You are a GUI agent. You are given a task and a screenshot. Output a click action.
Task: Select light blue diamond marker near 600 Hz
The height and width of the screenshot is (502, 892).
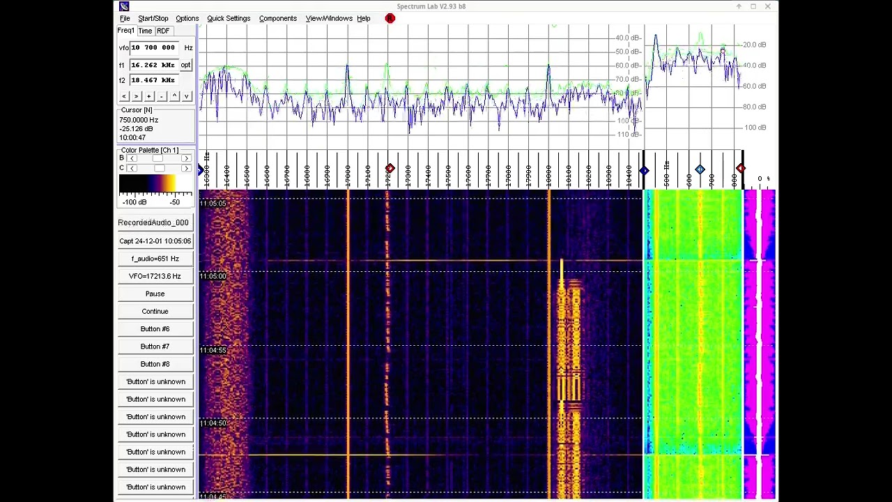700,170
